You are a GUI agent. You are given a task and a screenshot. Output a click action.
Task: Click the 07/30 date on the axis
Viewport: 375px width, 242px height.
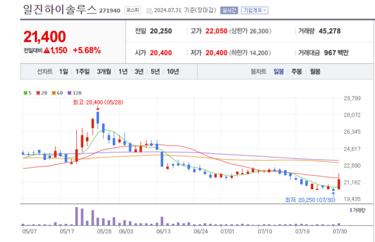pos(340,231)
